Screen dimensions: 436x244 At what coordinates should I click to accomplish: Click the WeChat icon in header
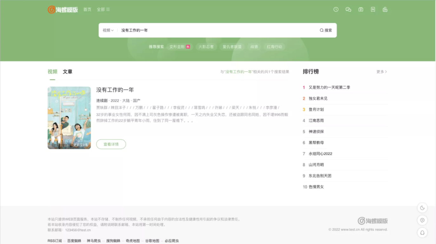(x=348, y=9)
